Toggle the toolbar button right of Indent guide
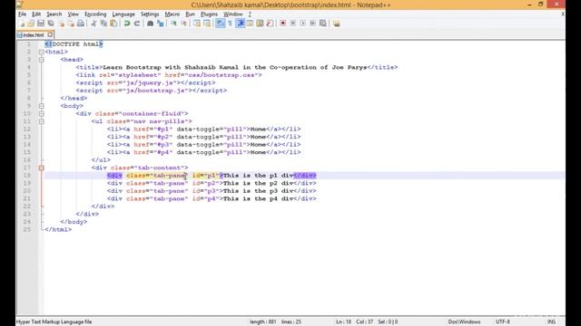 point(251,24)
